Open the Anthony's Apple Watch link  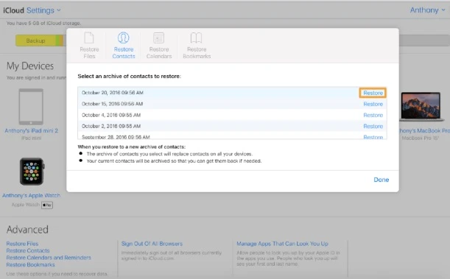click(x=31, y=196)
